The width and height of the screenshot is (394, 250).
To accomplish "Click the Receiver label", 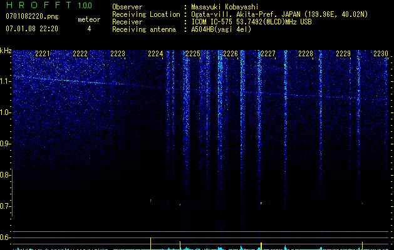I will pos(127,22).
